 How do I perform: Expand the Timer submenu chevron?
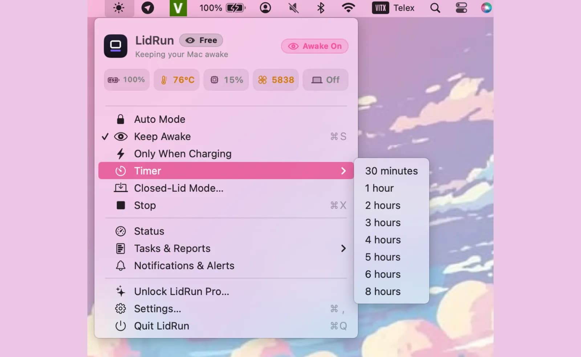[343, 171]
